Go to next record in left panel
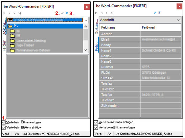 [14, 13]
